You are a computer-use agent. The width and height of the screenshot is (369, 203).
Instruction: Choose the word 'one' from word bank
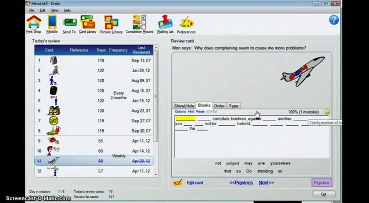261,163
